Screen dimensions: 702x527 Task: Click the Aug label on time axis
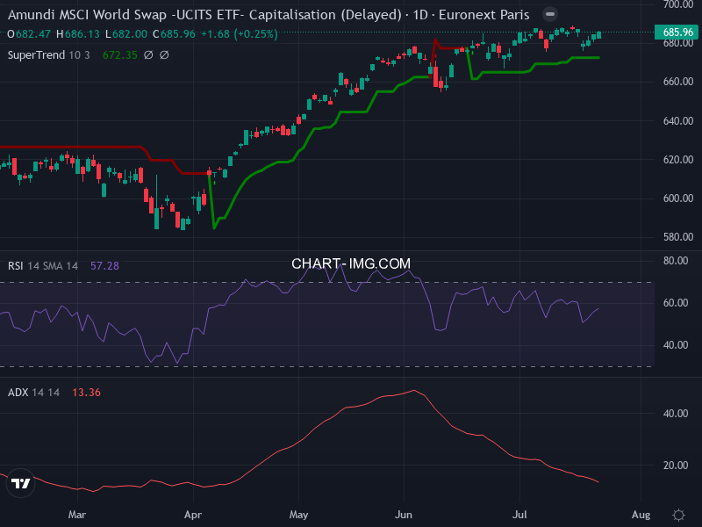point(641,515)
